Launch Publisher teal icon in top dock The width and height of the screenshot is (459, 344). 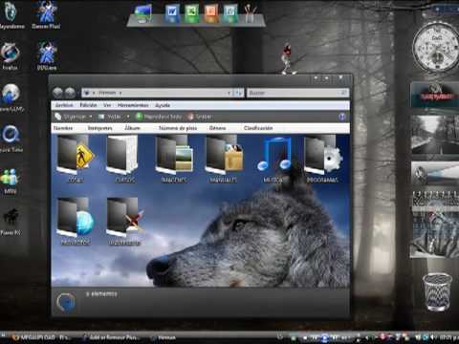[230, 13]
